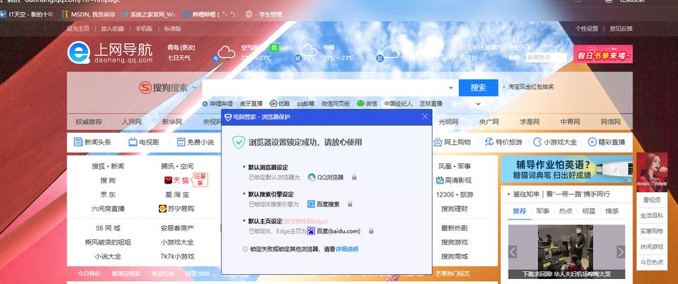Click the 微信 green icon shortcut
Viewport: 678px width, 284px height.
point(360,104)
